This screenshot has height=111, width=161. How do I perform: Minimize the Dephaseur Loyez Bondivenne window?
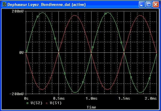pyautogui.click(x=142, y=4)
